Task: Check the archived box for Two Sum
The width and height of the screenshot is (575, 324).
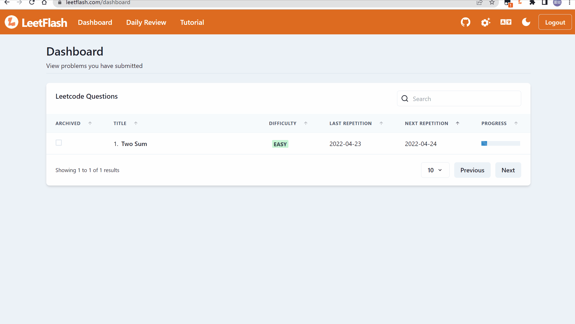Action: tap(59, 143)
